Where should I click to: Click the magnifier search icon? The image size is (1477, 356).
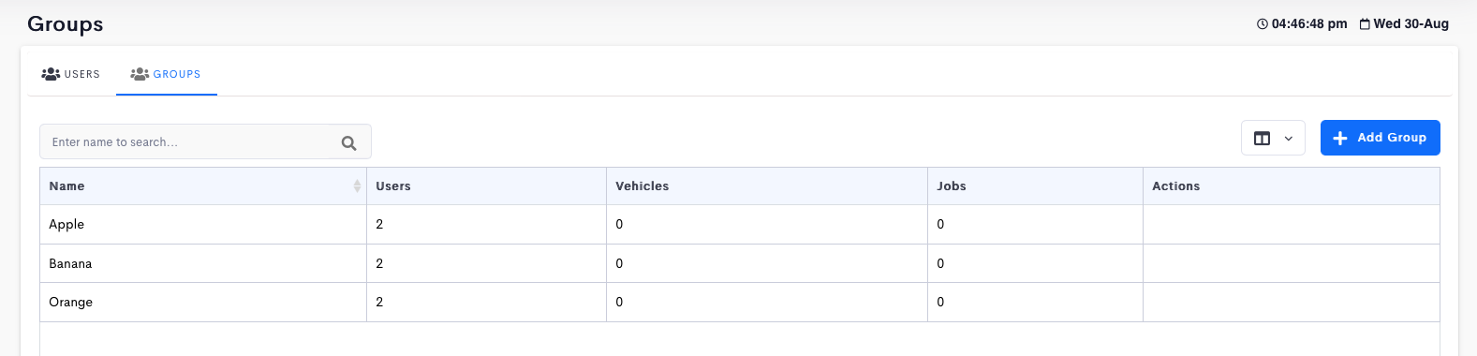pos(348,142)
